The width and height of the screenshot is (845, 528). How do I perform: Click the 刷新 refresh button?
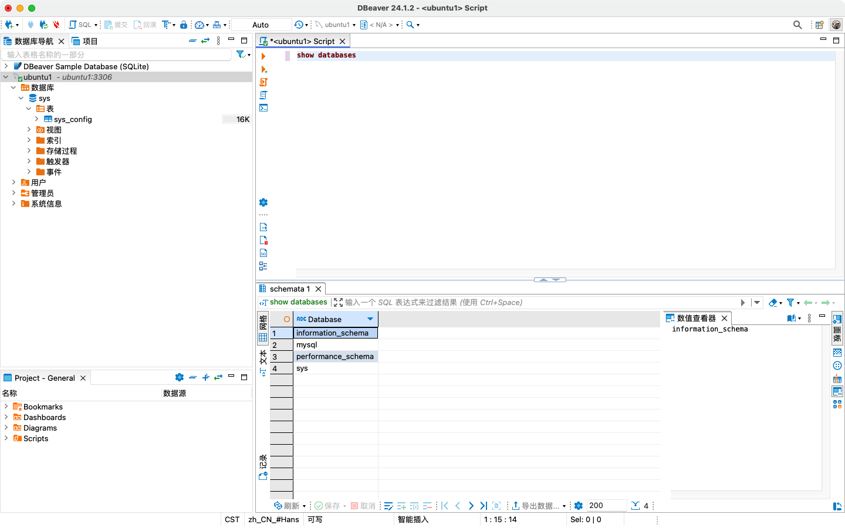287,506
